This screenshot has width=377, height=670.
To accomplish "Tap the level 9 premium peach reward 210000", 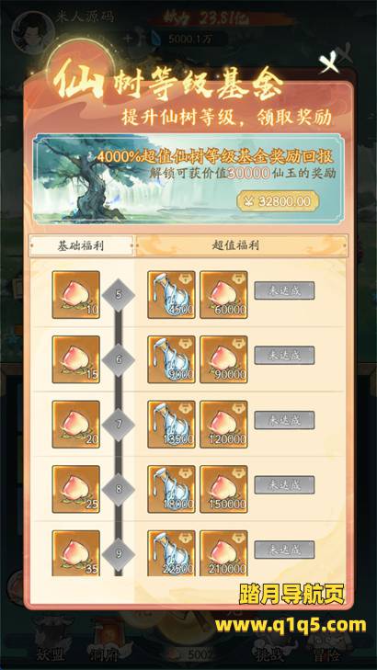I will [223, 553].
